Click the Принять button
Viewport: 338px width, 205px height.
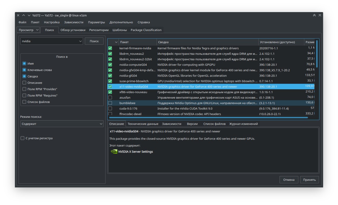[x=309, y=180]
